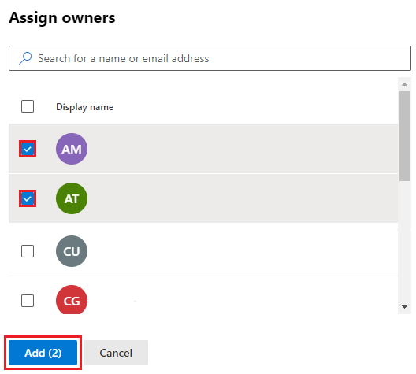Check the CG user checkbox

pos(28,301)
